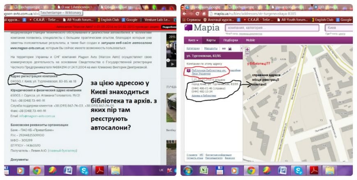Click the print icon in Mapia sidebar

(230, 49)
